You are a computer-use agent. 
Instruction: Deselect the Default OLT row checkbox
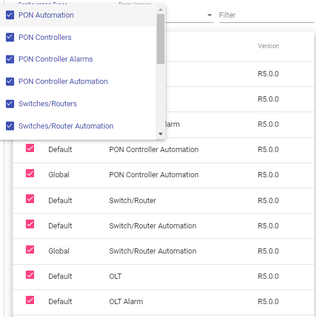pyautogui.click(x=30, y=275)
